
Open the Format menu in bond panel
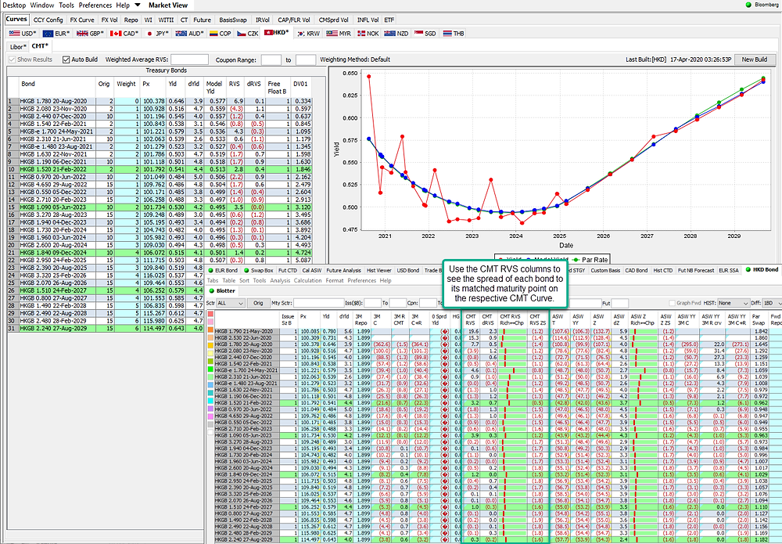pos(335,280)
